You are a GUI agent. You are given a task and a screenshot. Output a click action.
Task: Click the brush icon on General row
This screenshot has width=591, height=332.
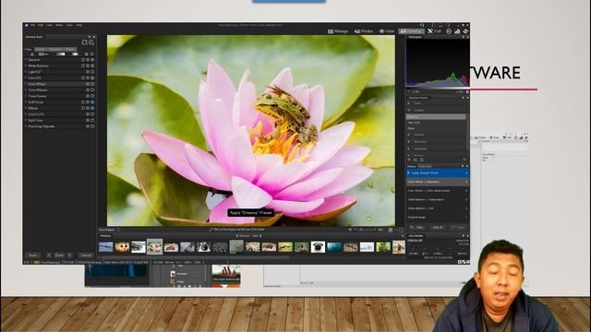83,60
